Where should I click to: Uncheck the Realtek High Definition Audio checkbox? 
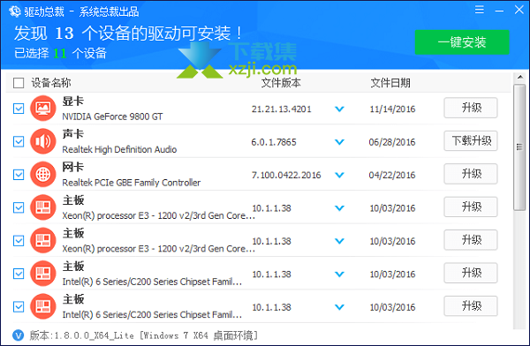tap(19, 141)
